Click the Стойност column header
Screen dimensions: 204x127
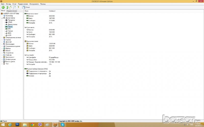(52, 11)
